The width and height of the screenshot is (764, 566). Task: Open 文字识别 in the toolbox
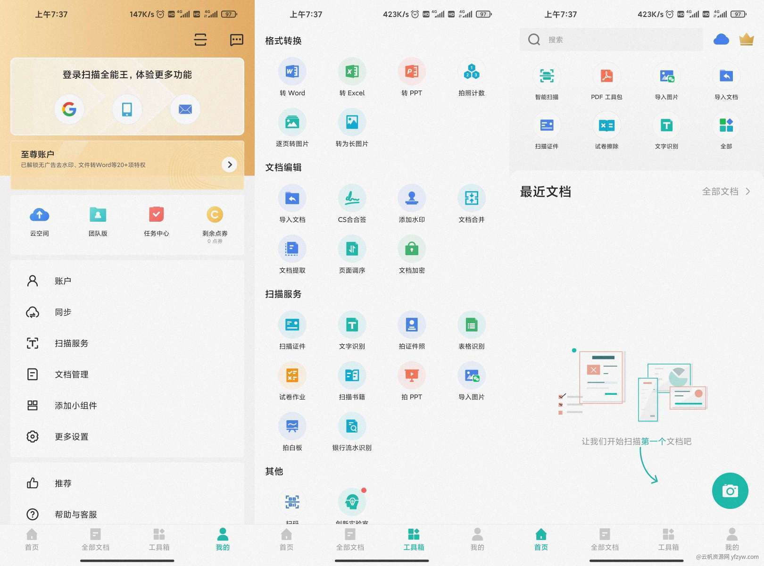coord(352,331)
